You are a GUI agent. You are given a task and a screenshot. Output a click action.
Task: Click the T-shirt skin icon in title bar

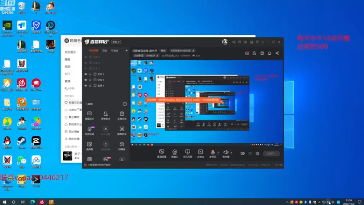257,42
